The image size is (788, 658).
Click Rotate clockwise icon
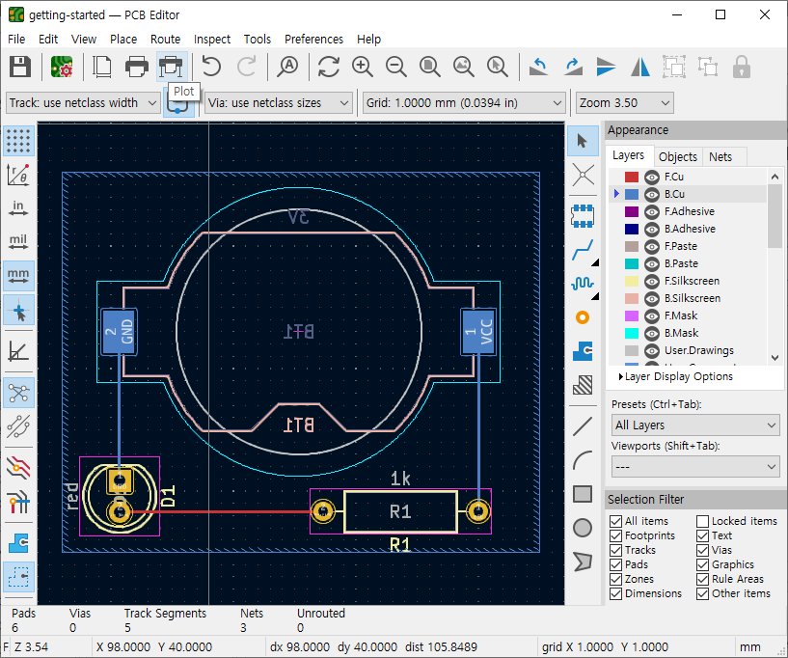click(573, 67)
